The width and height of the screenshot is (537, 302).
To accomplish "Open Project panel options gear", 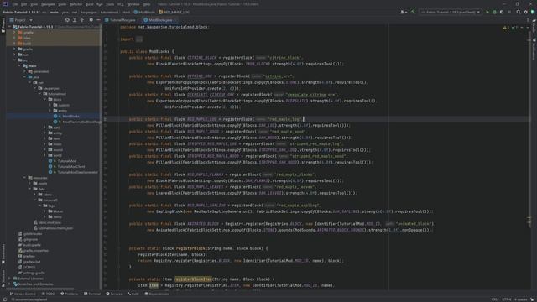I will coord(91,20).
